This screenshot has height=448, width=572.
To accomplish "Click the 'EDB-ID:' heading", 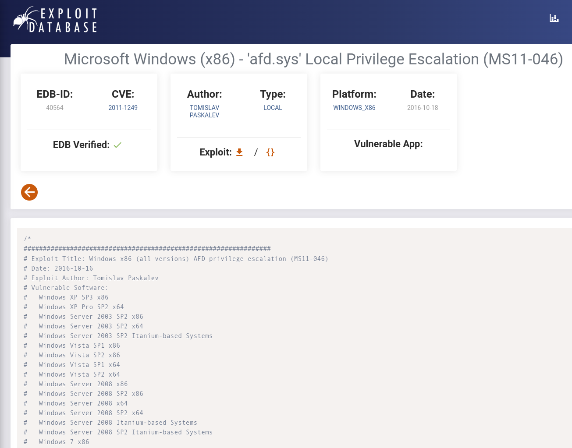I will coord(55,94).
